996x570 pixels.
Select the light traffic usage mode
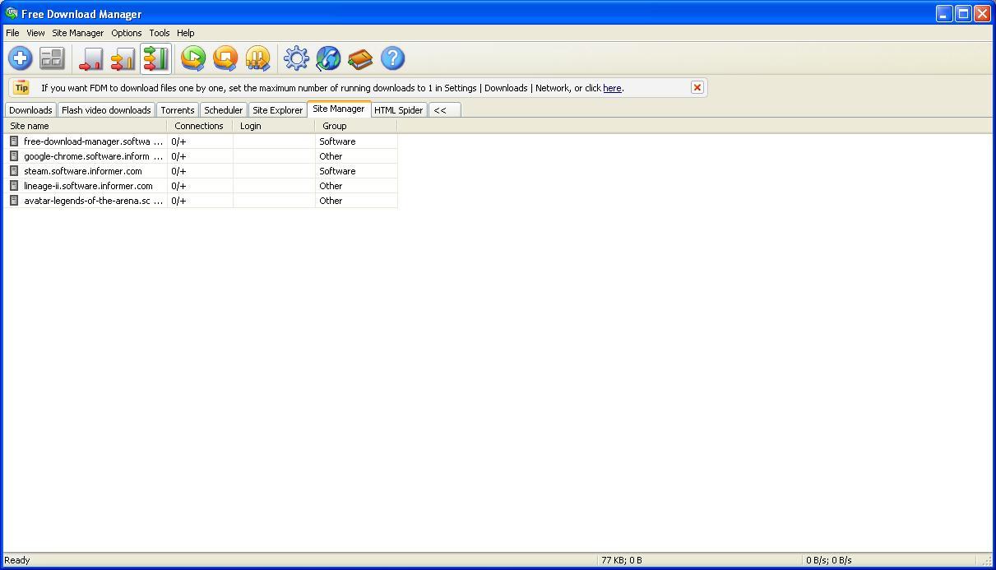click(90, 58)
